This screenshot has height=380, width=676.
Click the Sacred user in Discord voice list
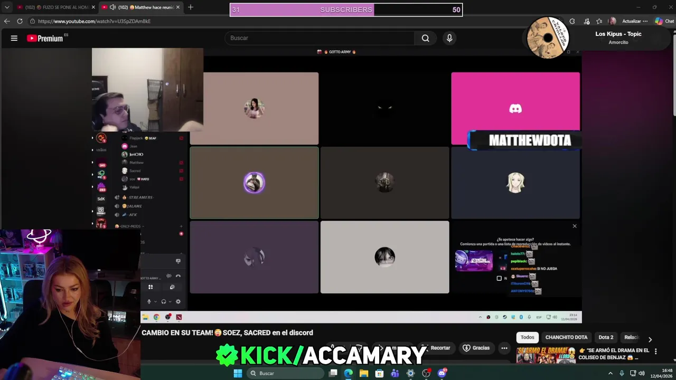coord(135,170)
